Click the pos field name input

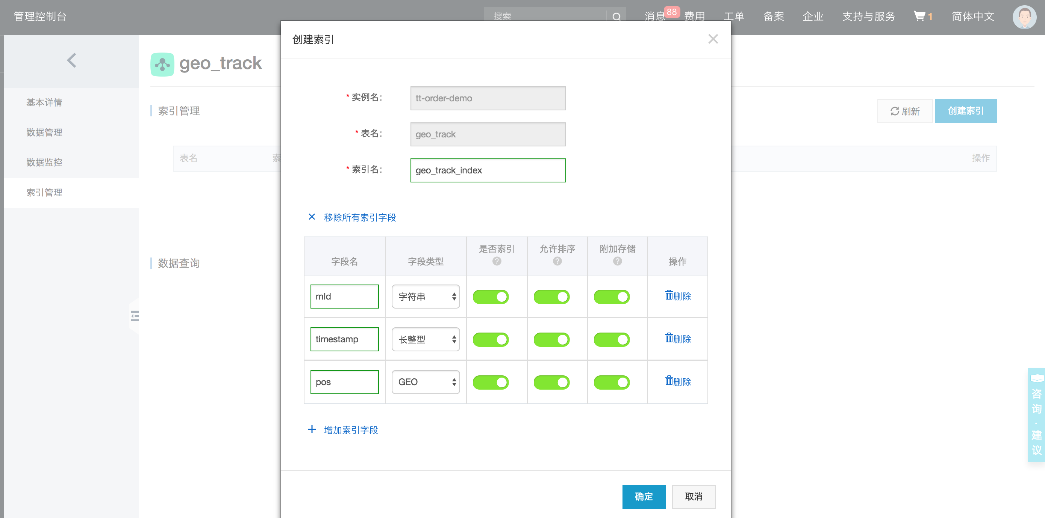[344, 382]
